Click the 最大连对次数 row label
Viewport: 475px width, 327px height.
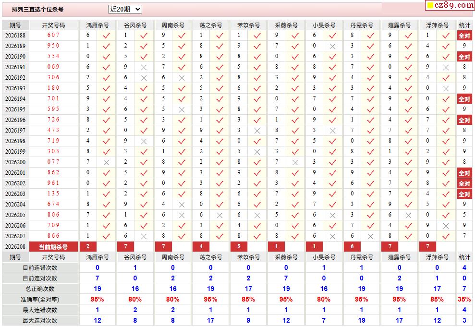40,321
